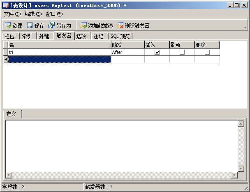250x192 pixels.
Task: Click the table design icon in title bar
Action: 6,5
